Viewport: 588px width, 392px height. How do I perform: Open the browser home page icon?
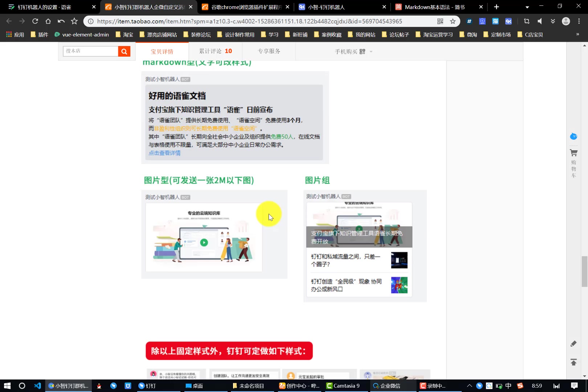pos(48,21)
